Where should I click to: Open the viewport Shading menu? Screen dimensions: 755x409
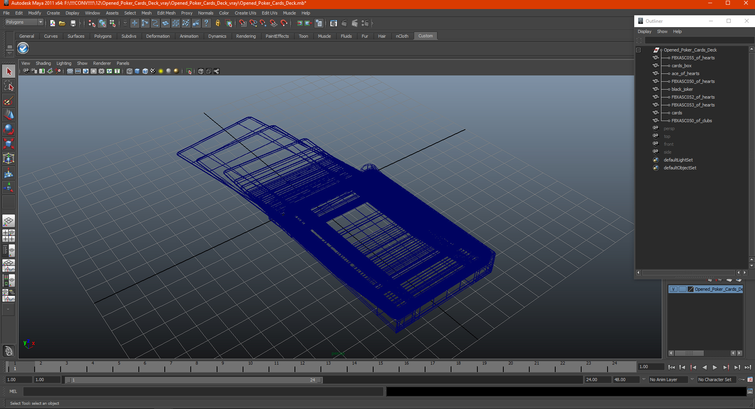[x=43, y=63]
